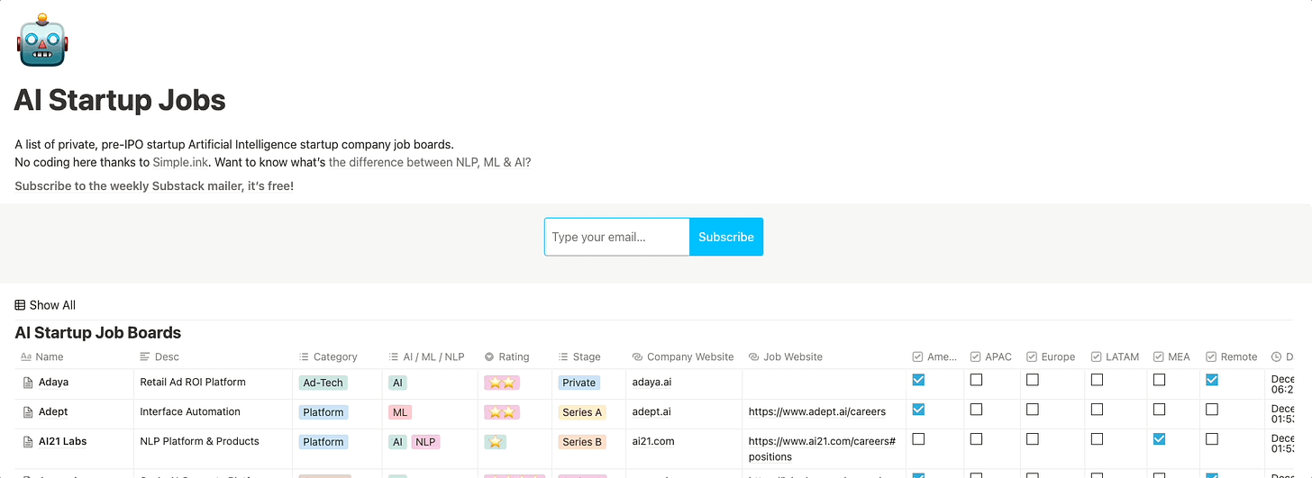The height and width of the screenshot is (478, 1312).
Task: Click the Ad-Tech category tag for Adaya
Action: [323, 383]
